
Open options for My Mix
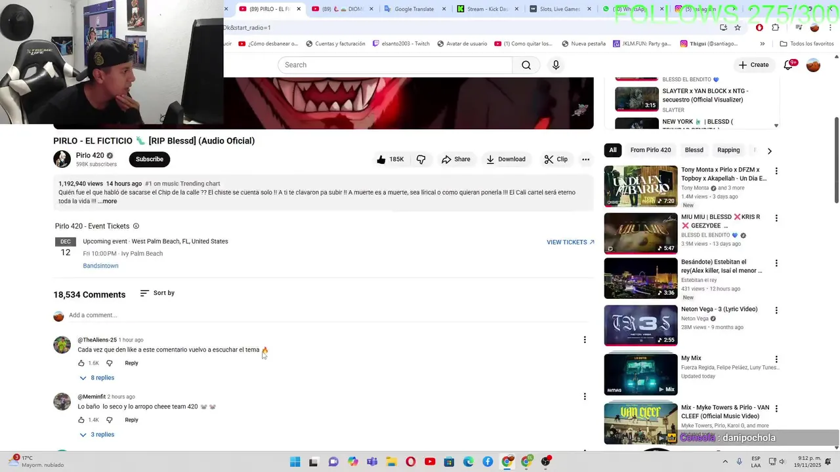776,359
